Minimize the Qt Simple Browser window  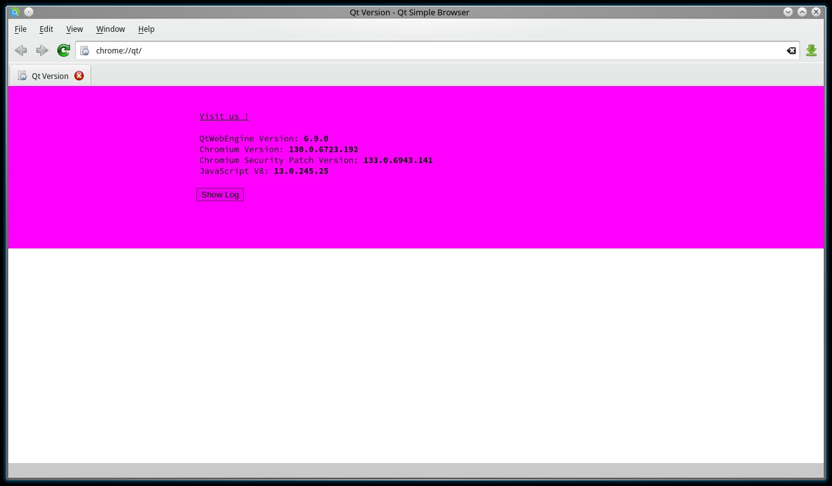pos(788,12)
